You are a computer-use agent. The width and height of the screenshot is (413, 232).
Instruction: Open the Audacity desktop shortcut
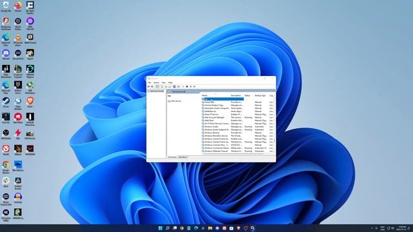click(x=18, y=198)
